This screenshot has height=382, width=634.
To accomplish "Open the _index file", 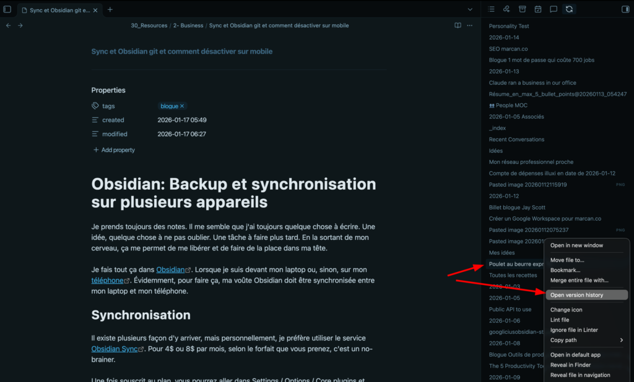I will (497, 128).
